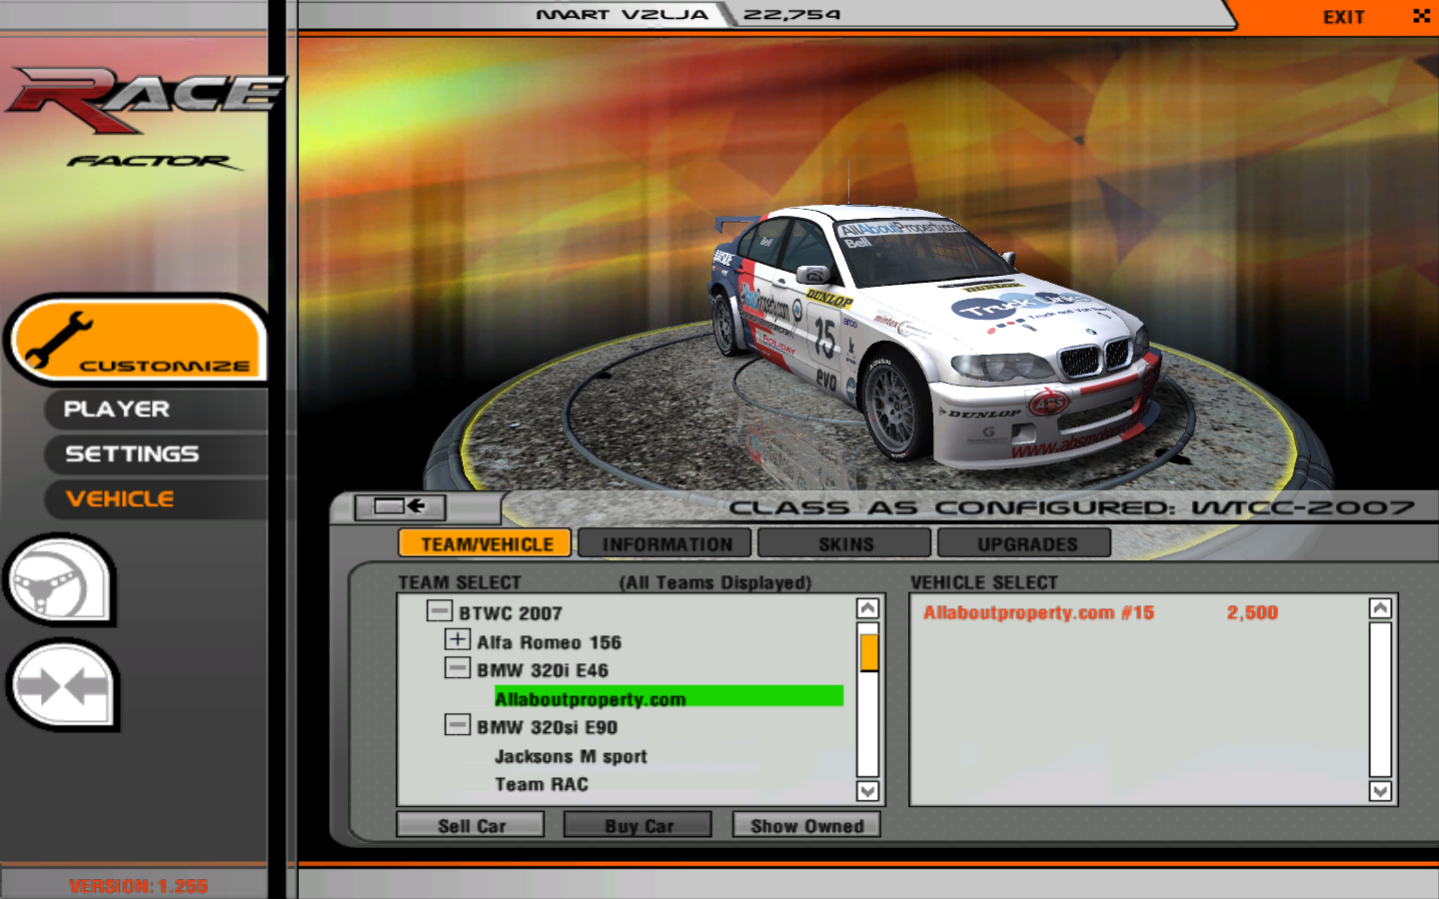Click team list scroll up arrow
Screen dimensions: 1439x899
(x=867, y=608)
